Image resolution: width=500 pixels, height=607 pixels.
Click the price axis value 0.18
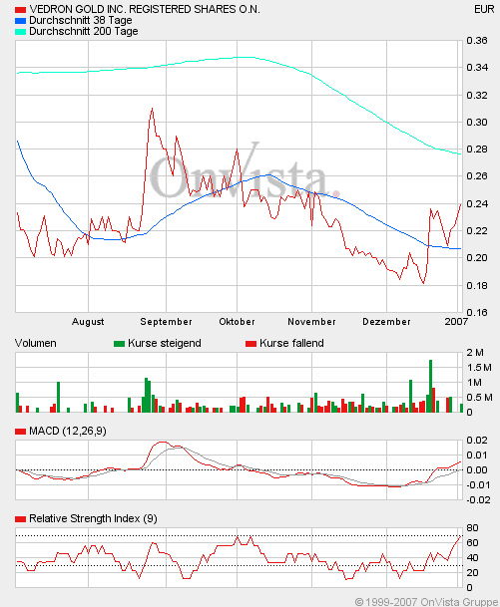click(x=477, y=286)
